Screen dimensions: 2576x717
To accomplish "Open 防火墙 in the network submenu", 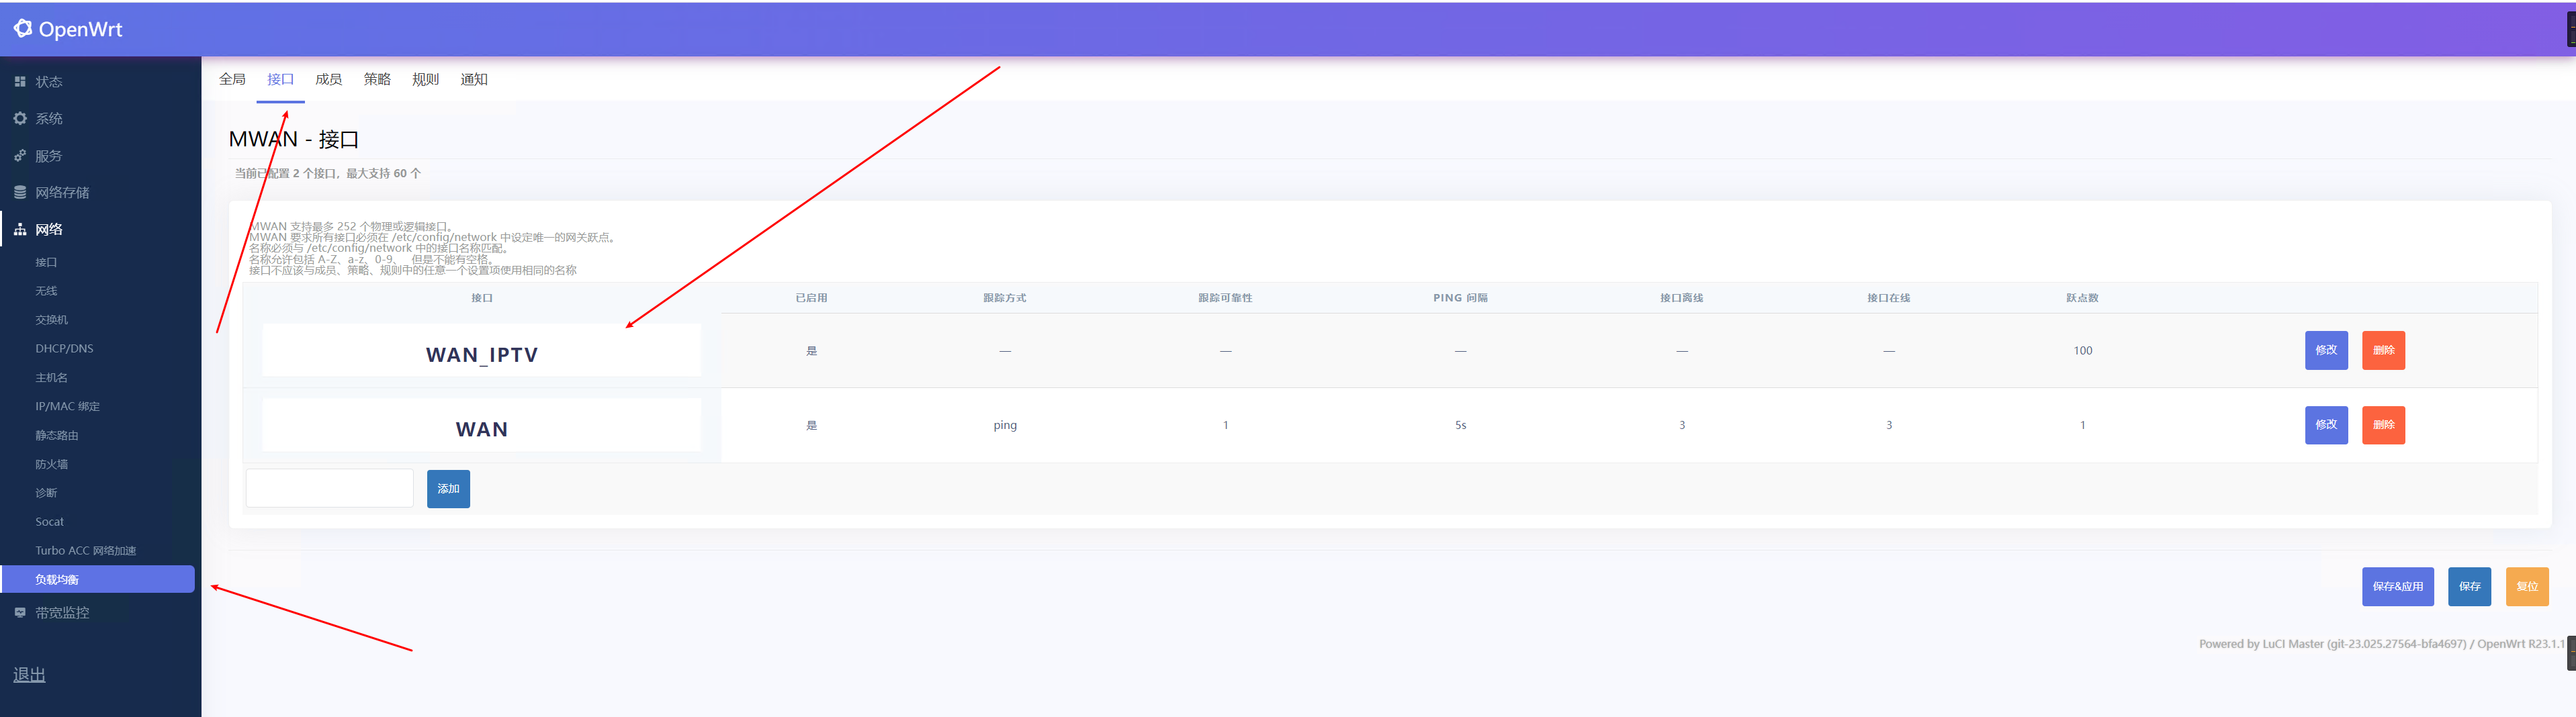I will pyautogui.click(x=52, y=464).
